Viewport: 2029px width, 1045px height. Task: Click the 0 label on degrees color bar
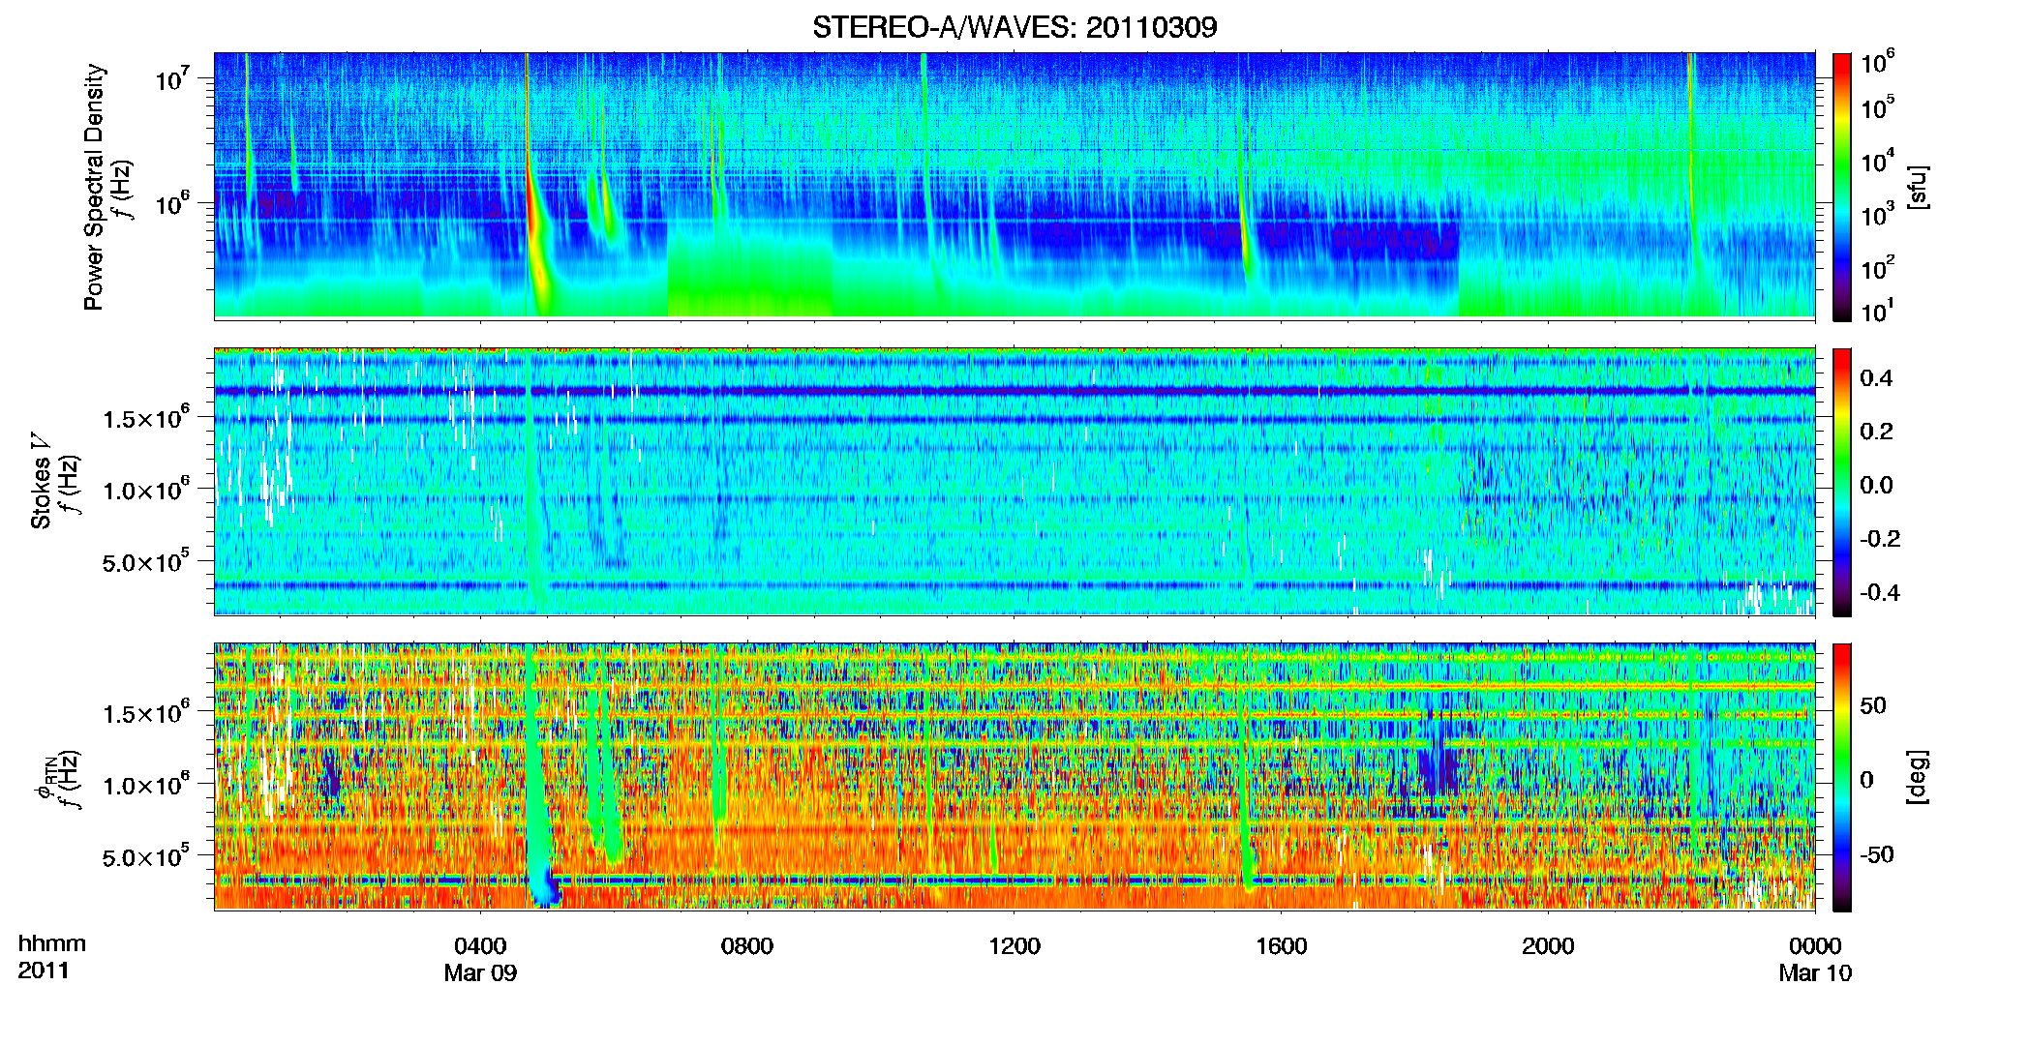point(1866,779)
